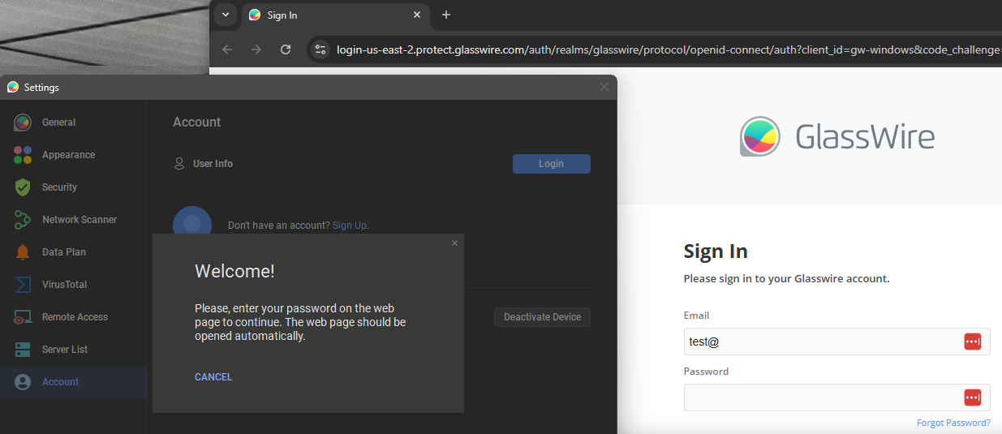Open Remote Access settings
The width and height of the screenshot is (1002, 434).
pyautogui.click(x=75, y=317)
